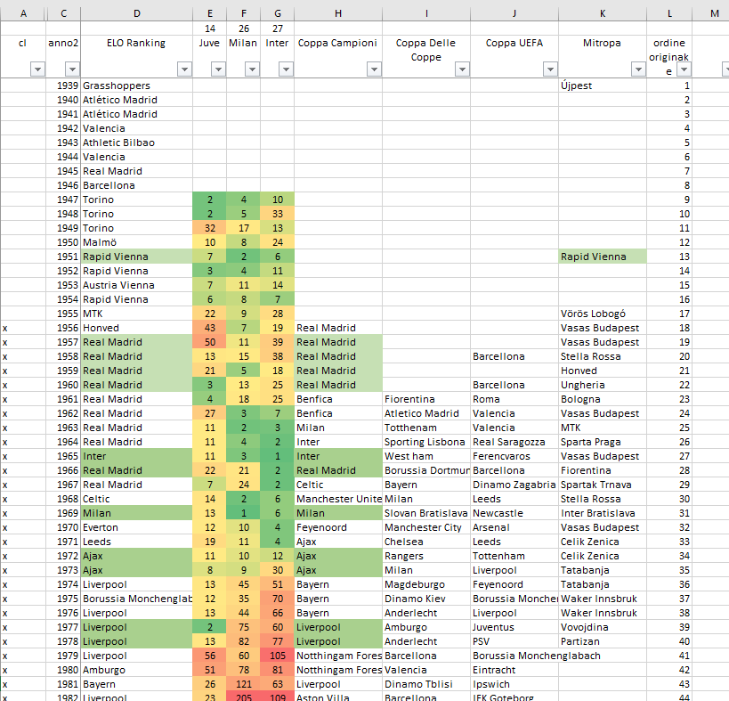Open the ELO Ranking filter dropdown
729x701 pixels.
click(x=184, y=69)
